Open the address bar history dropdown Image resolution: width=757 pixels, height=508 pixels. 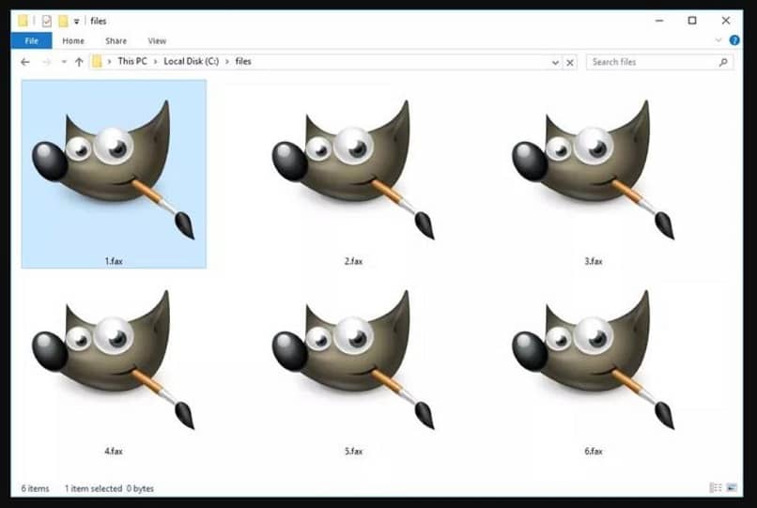point(555,62)
